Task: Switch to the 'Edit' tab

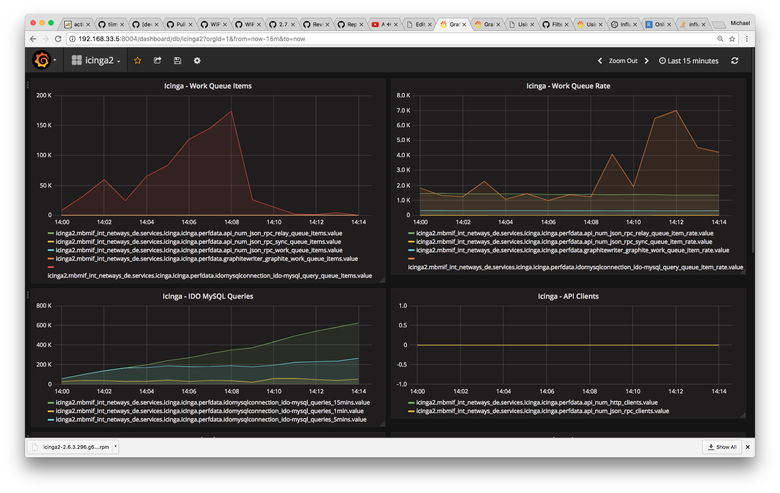Action: [419, 25]
